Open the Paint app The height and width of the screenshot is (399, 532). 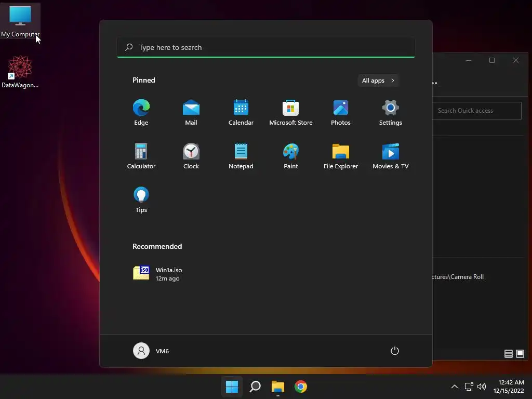[291, 156]
